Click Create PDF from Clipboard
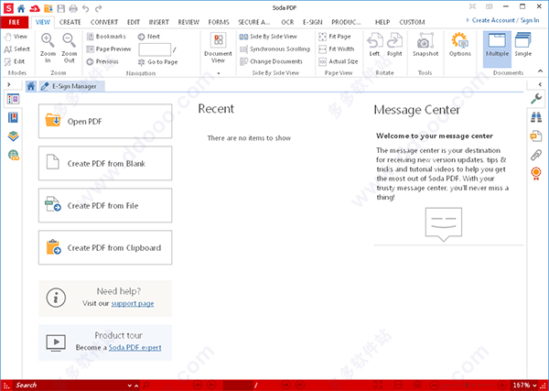Viewport: 549px width, 391px height. pyautogui.click(x=105, y=247)
